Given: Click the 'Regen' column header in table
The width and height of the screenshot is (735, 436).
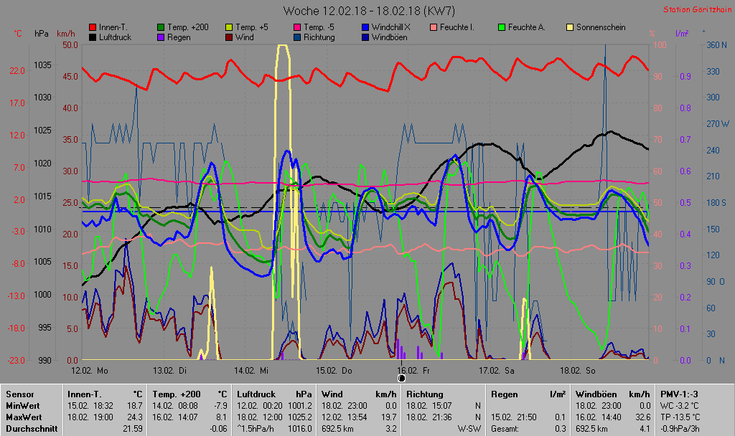Looking at the screenshot, I should coord(505,394).
